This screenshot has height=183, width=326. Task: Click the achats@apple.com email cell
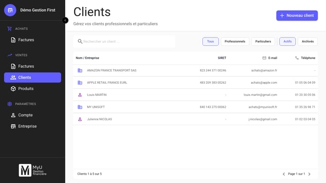pos(264,83)
